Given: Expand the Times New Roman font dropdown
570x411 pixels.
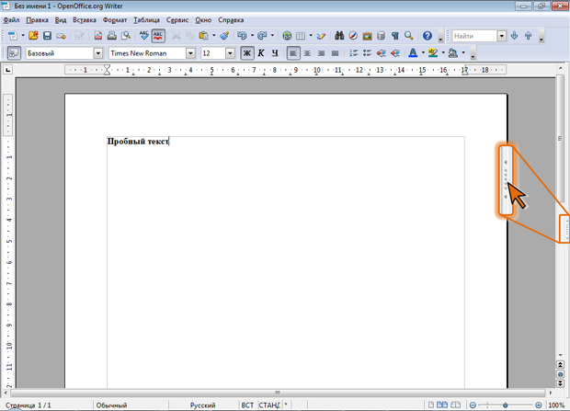Looking at the screenshot, I should 191,53.
